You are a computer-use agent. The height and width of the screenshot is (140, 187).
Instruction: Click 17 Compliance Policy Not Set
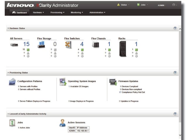click(132, 92)
